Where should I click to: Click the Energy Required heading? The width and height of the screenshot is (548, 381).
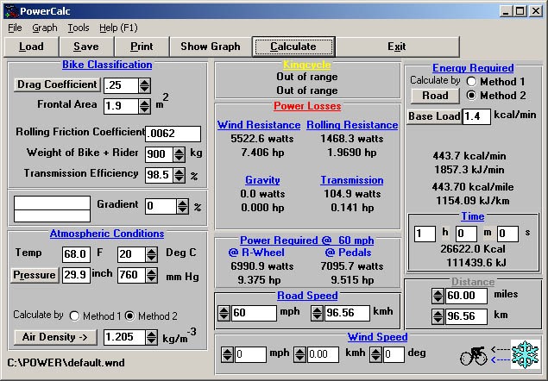pos(473,68)
